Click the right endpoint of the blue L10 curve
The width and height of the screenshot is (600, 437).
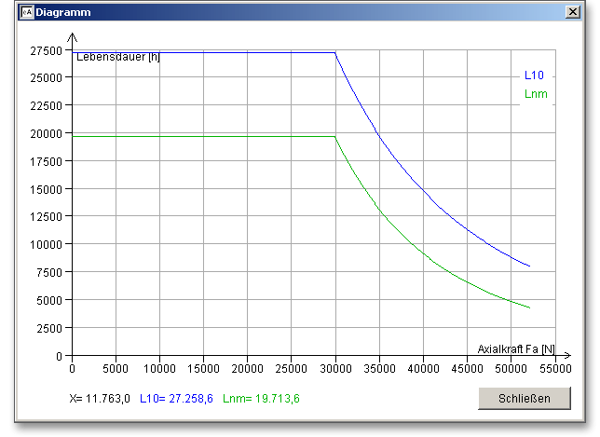pos(529,266)
